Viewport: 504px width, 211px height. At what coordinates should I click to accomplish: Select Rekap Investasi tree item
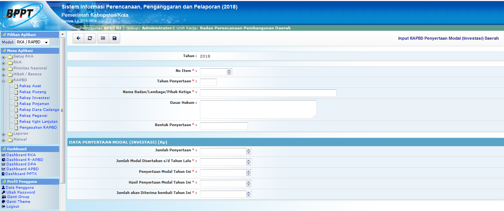click(35, 98)
